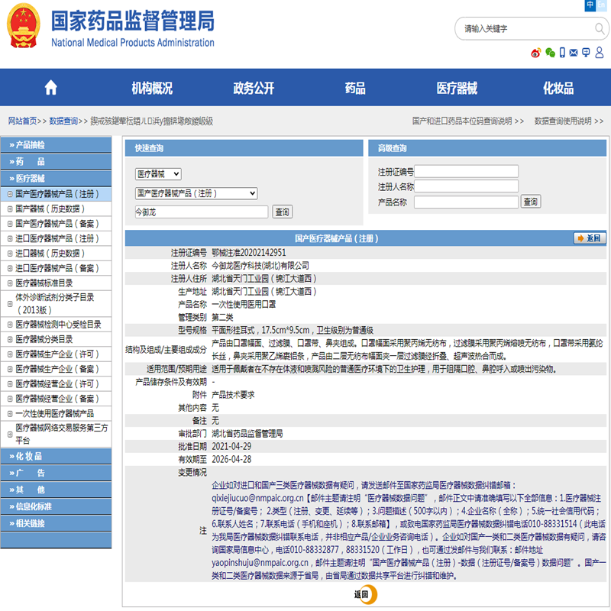Select 药品 sidebar section
611x611 pixels.
56,162
